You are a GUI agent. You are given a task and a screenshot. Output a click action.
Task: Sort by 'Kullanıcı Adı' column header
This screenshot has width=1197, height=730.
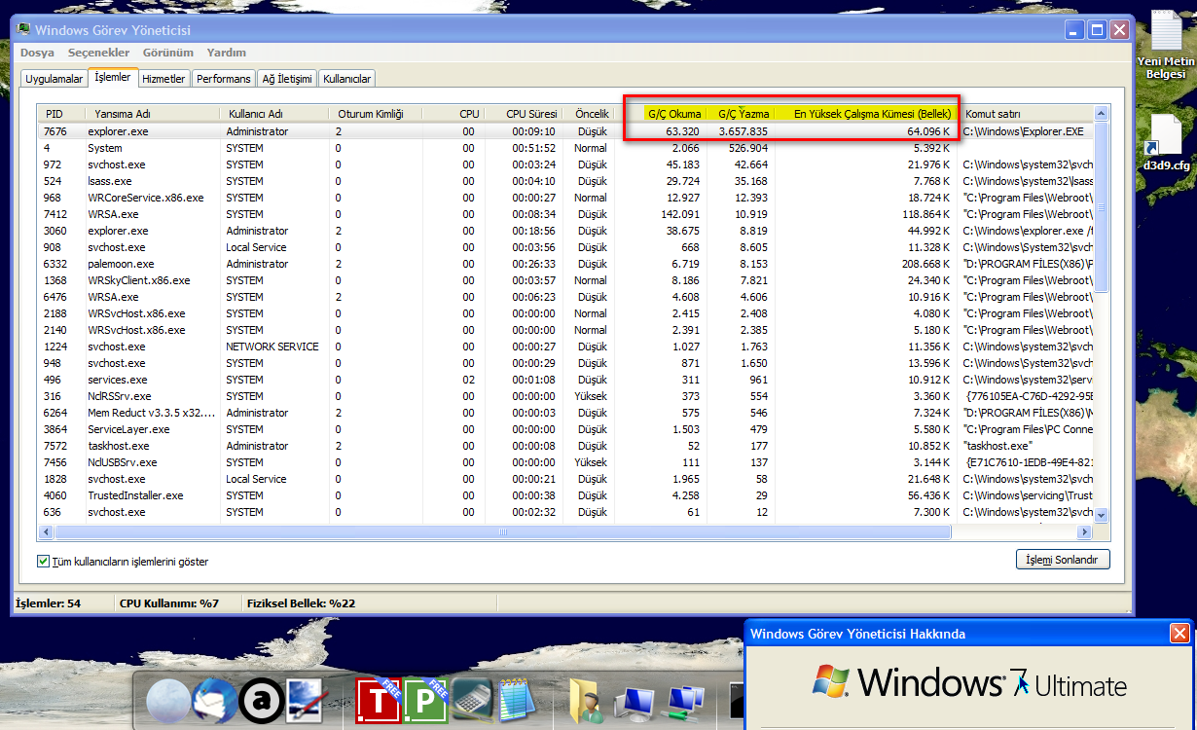274,114
